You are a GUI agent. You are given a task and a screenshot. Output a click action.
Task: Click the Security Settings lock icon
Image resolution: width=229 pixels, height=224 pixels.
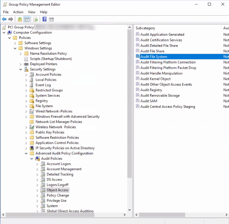(x=26, y=69)
